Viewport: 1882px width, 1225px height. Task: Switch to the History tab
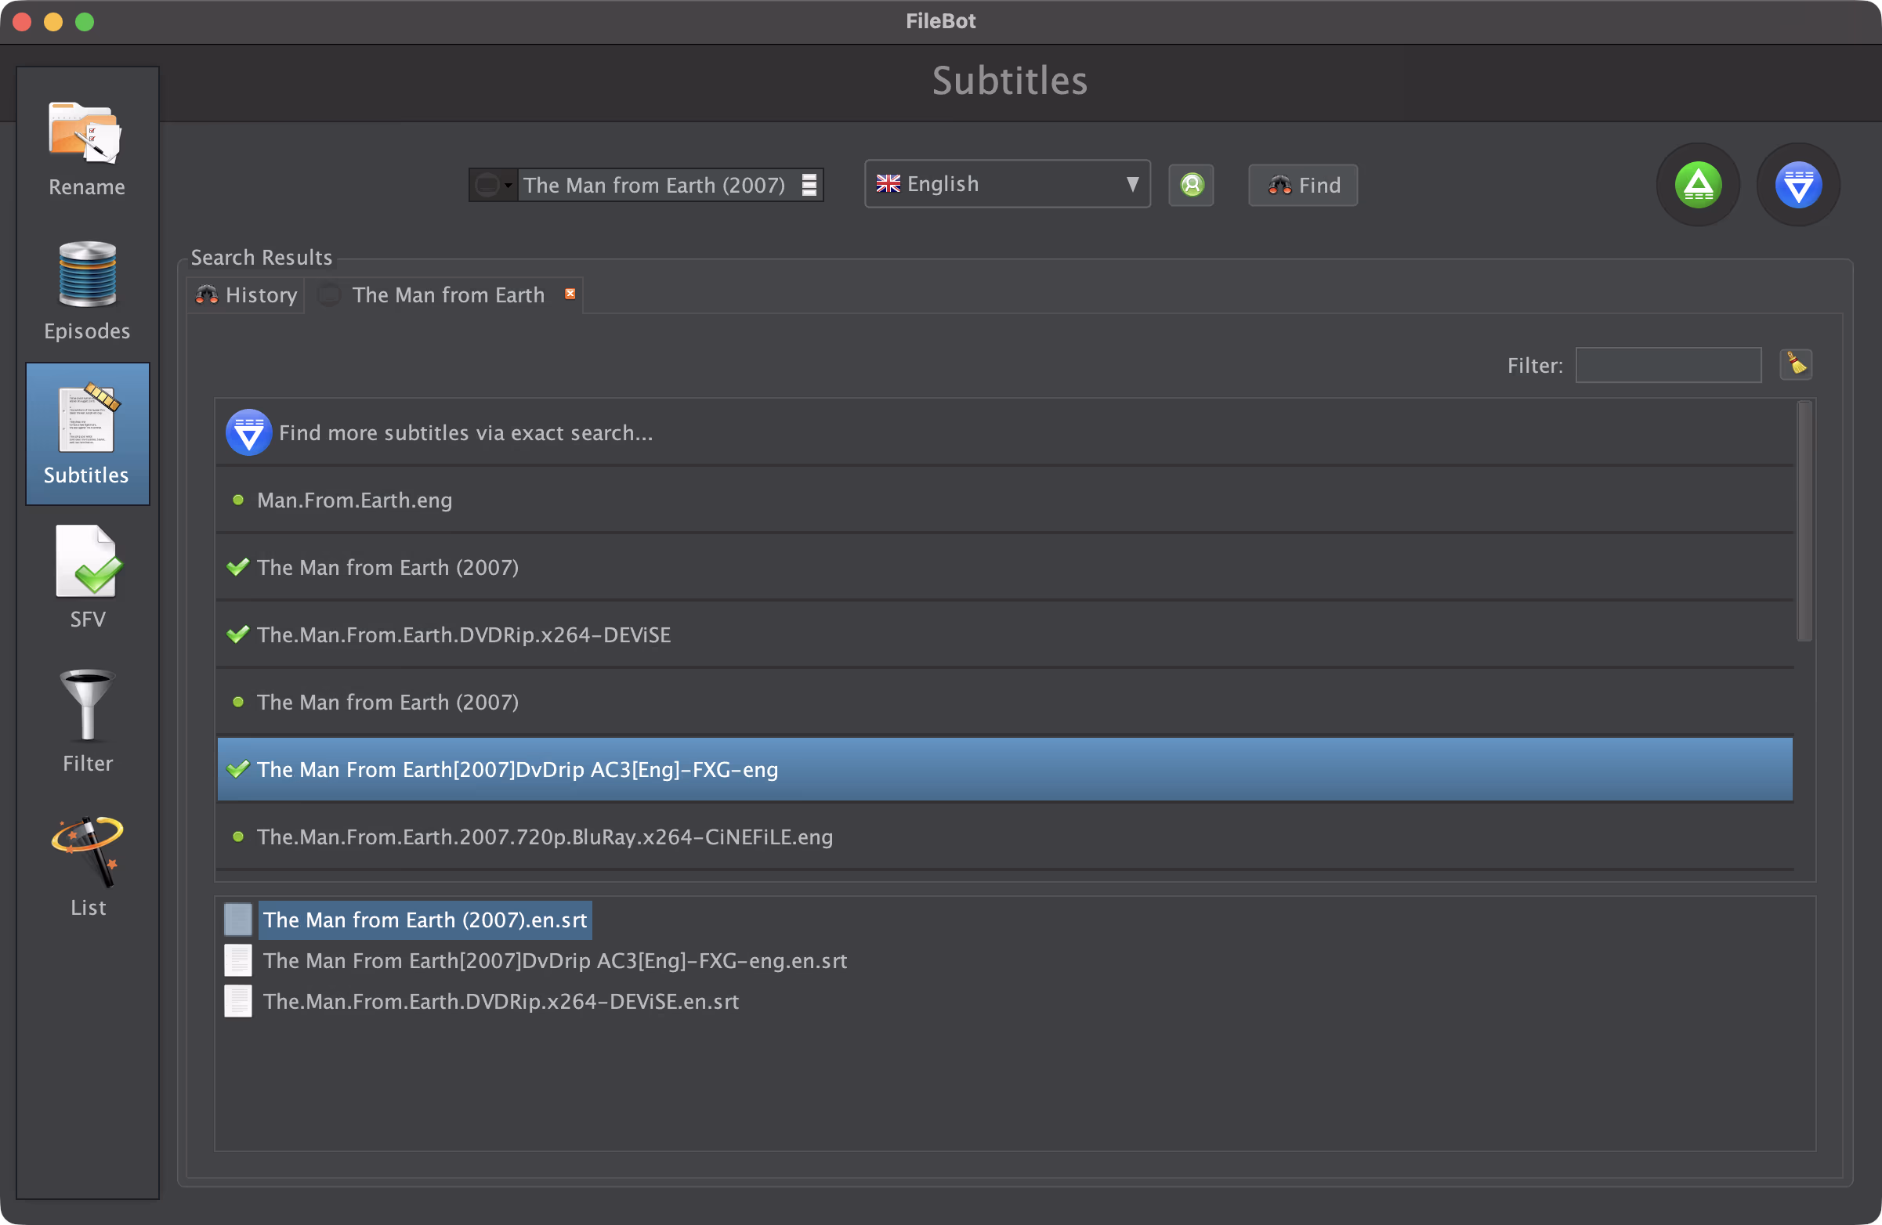(x=247, y=295)
